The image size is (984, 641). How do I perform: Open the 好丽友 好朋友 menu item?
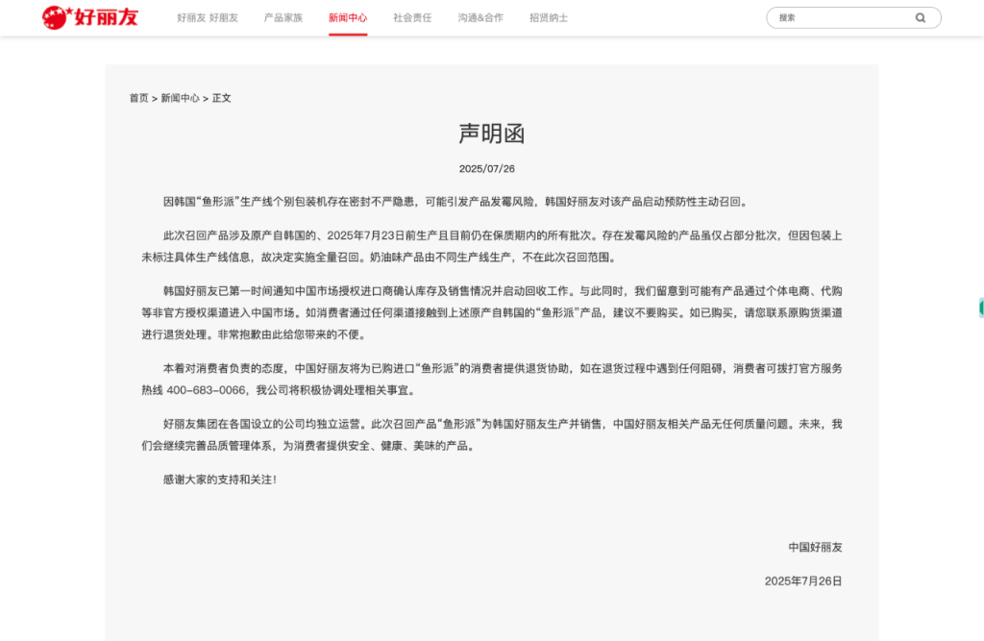(208, 17)
